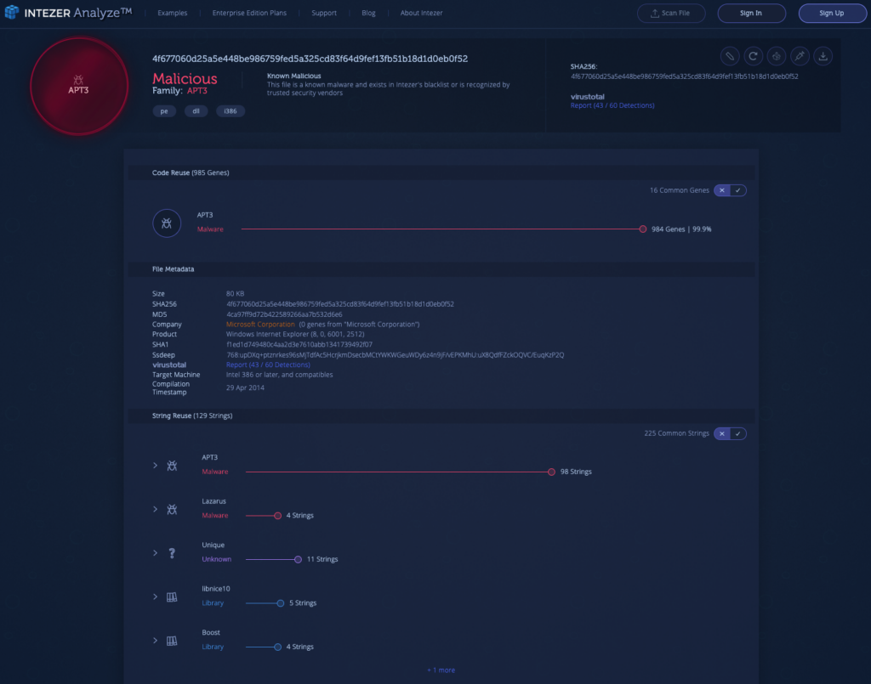Image resolution: width=871 pixels, height=684 pixels.
Task: Toggle the 16 Common Genes switch
Action: (x=730, y=190)
